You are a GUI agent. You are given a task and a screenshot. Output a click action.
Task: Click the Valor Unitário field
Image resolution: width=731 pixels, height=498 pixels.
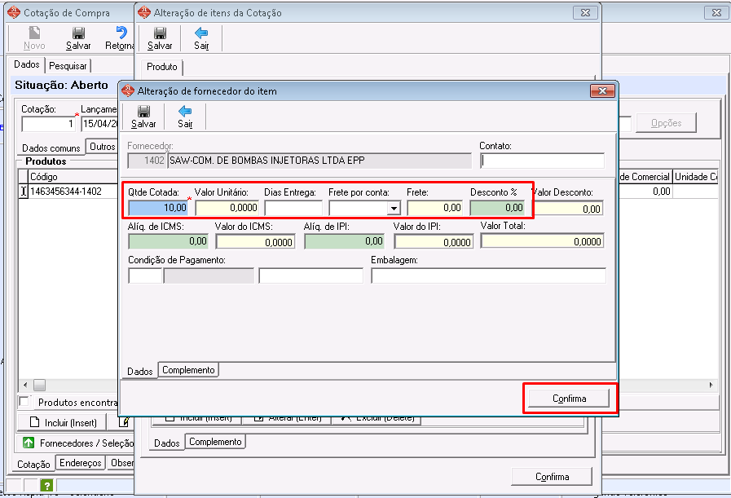pyautogui.click(x=227, y=208)
